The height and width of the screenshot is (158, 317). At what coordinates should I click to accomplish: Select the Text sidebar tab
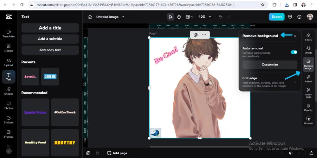[9, 77]
